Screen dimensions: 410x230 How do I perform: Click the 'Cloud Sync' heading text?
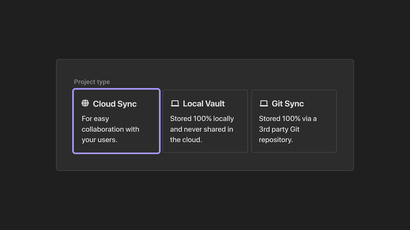(114, 103)
